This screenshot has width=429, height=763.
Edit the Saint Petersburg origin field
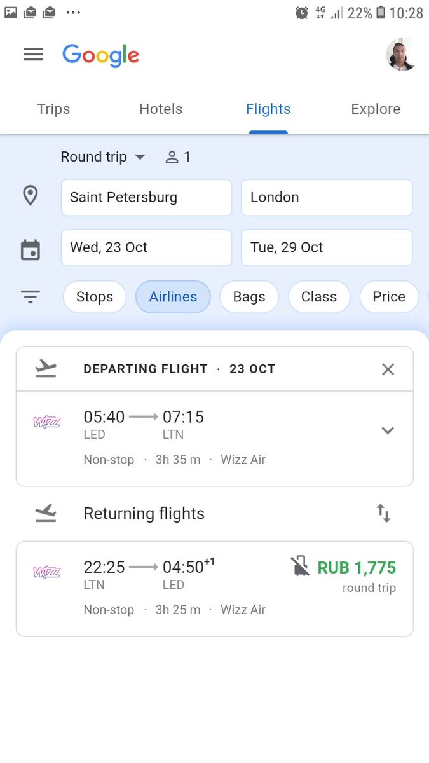tap(146, 197)
